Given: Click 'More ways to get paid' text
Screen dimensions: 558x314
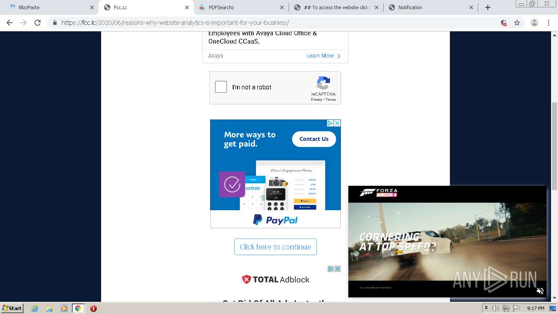Looking at the screenshot, I should point(250,139).
